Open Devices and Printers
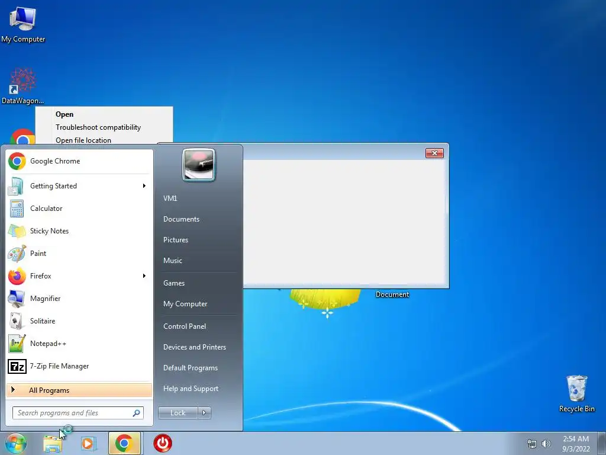 tap(195, 347)
